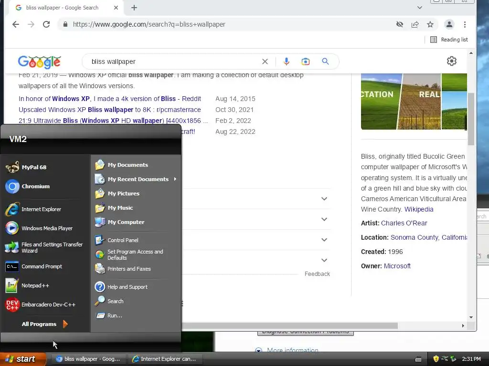The width and height of the screenshot is (489, 366).
Task: Click the tracking protection eye icon
Action: [400, 24]
